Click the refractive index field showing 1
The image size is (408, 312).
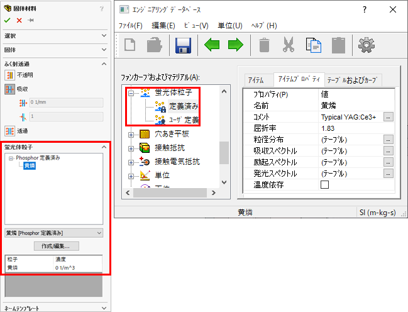pyautogui.click(x=67, y=116)
